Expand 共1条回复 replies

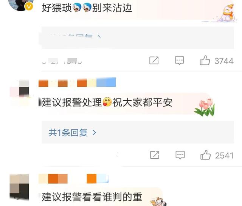[x=138, y=132]
